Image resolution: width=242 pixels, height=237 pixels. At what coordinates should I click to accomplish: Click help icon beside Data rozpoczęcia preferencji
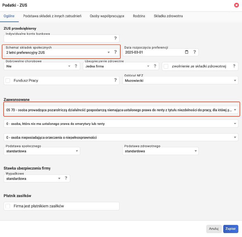(195, 52)
